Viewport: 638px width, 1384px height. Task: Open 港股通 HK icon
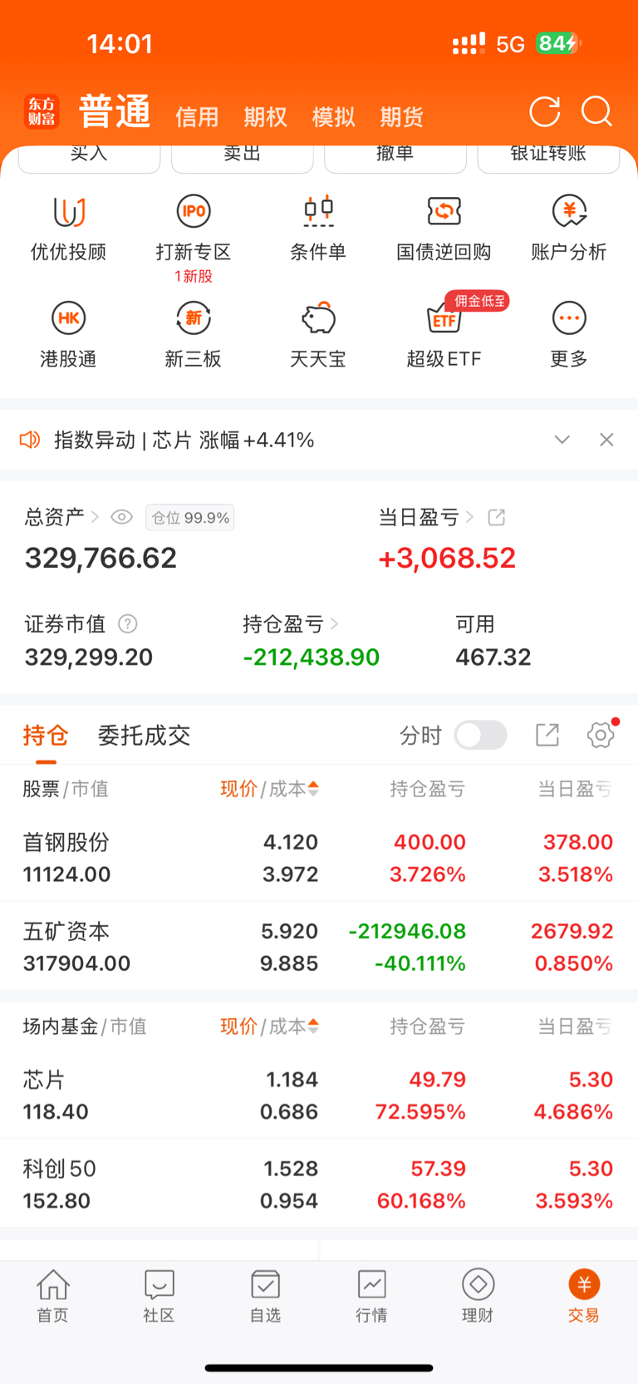click(68, 318)
